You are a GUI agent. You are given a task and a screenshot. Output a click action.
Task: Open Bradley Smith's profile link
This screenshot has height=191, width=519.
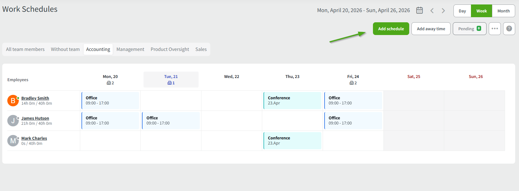[x=35, y=98]
